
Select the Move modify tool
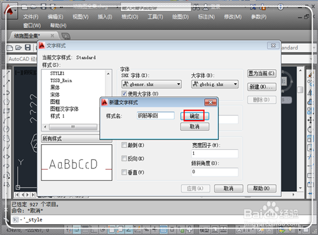tap(310, 120)
